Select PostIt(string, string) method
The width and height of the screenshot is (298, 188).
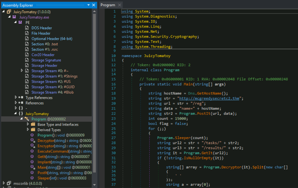pos(65,173)
